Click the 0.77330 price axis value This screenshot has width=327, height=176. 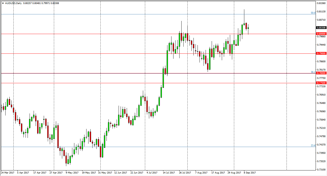[x=321, y=86]
